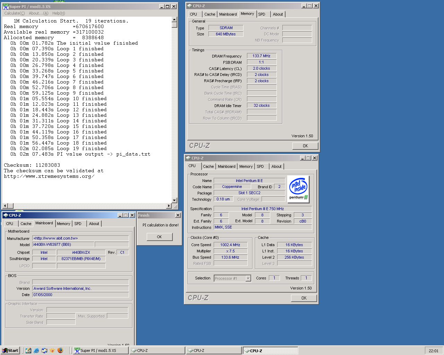The height and width of the screenshot is (355, 444).
Task: Click the Southbridge 82371EB/MB (PIIX4E/M) field
Action: [x=81, y=259]
